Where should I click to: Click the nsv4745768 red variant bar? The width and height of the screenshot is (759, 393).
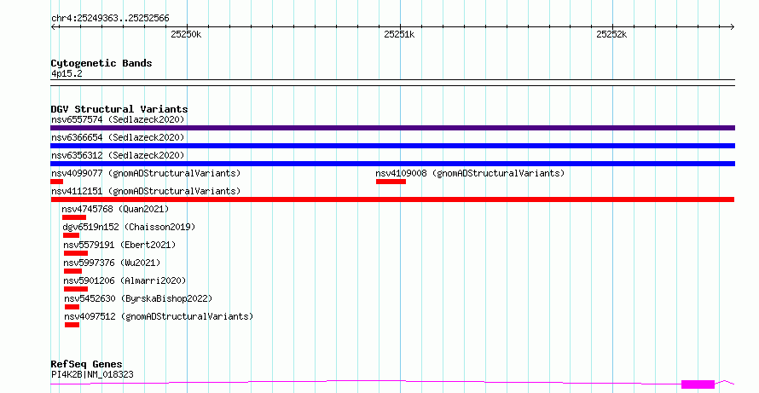[x=74, y=217]
